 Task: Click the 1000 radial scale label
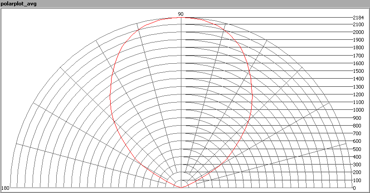point(358,110)
